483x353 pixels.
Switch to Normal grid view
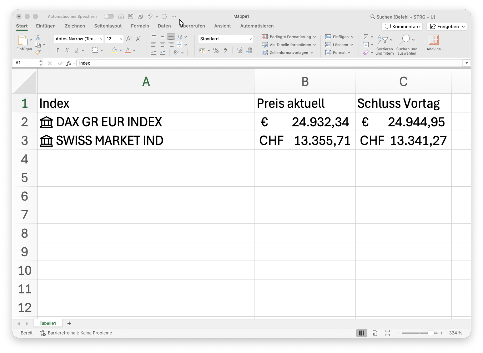pyautogui.click(x=362, y=333)
